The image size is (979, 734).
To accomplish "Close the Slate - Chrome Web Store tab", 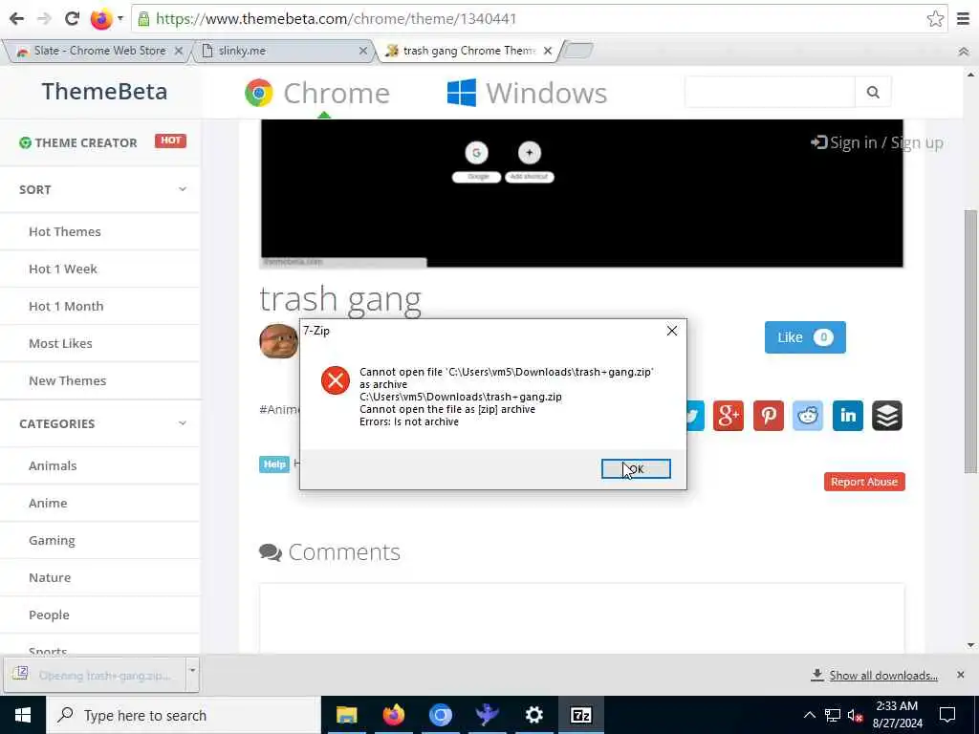I will 179,51.
